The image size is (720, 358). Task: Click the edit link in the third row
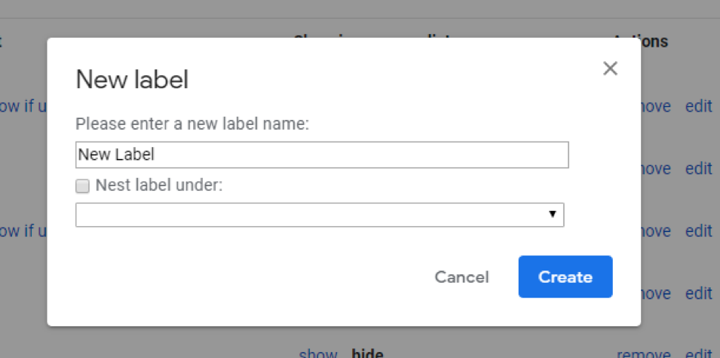pyautogui.click(x=698, y=231)
